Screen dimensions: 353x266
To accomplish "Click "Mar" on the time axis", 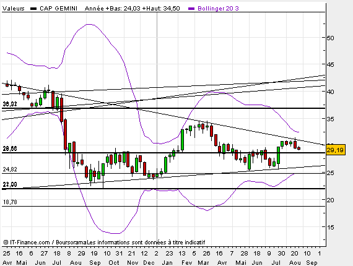I will click(203, 263).
